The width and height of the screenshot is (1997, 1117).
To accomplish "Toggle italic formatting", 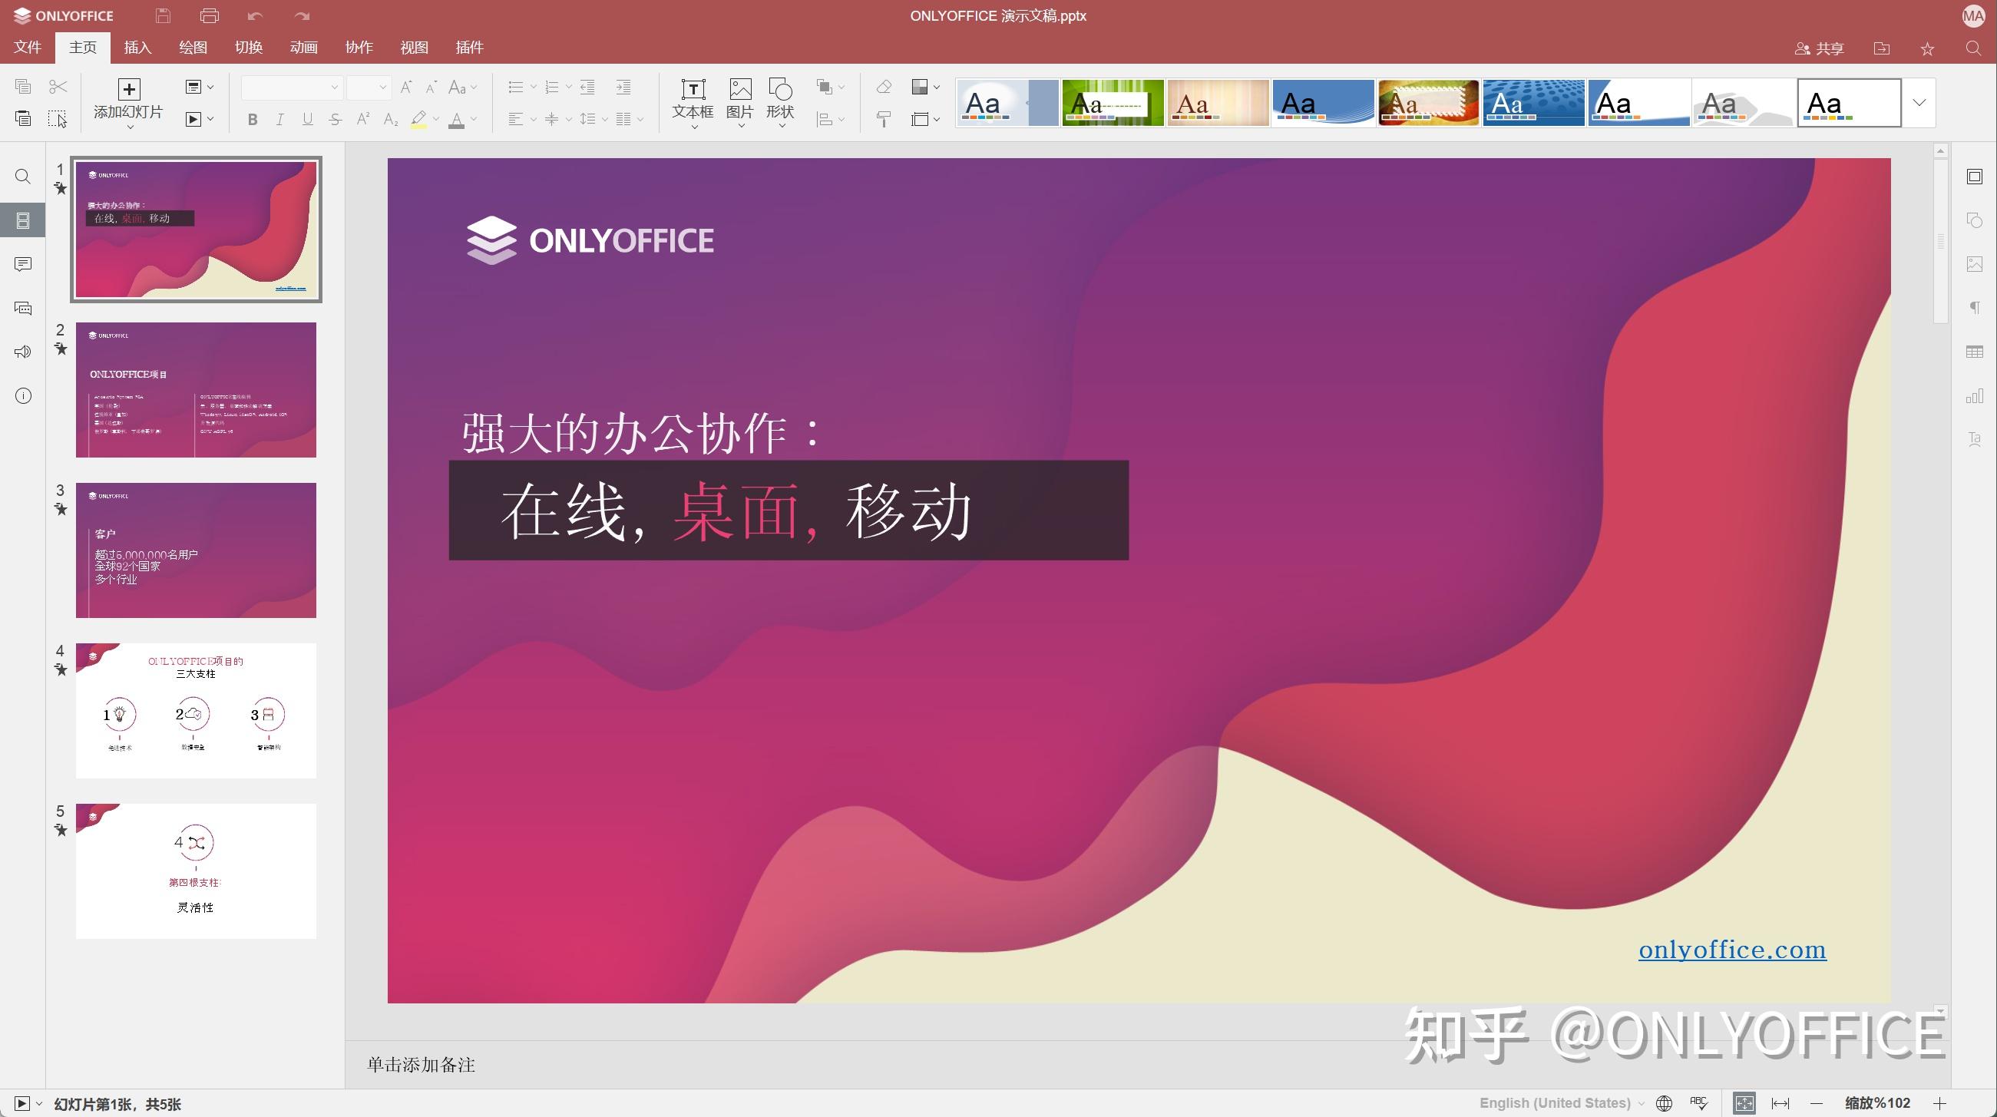I will coord(280,119).
